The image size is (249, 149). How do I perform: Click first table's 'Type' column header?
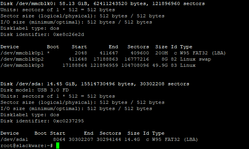point(186,47)
